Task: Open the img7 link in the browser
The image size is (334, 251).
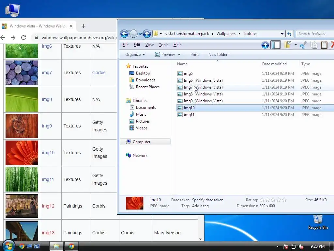Action: (x=47, y=73)
